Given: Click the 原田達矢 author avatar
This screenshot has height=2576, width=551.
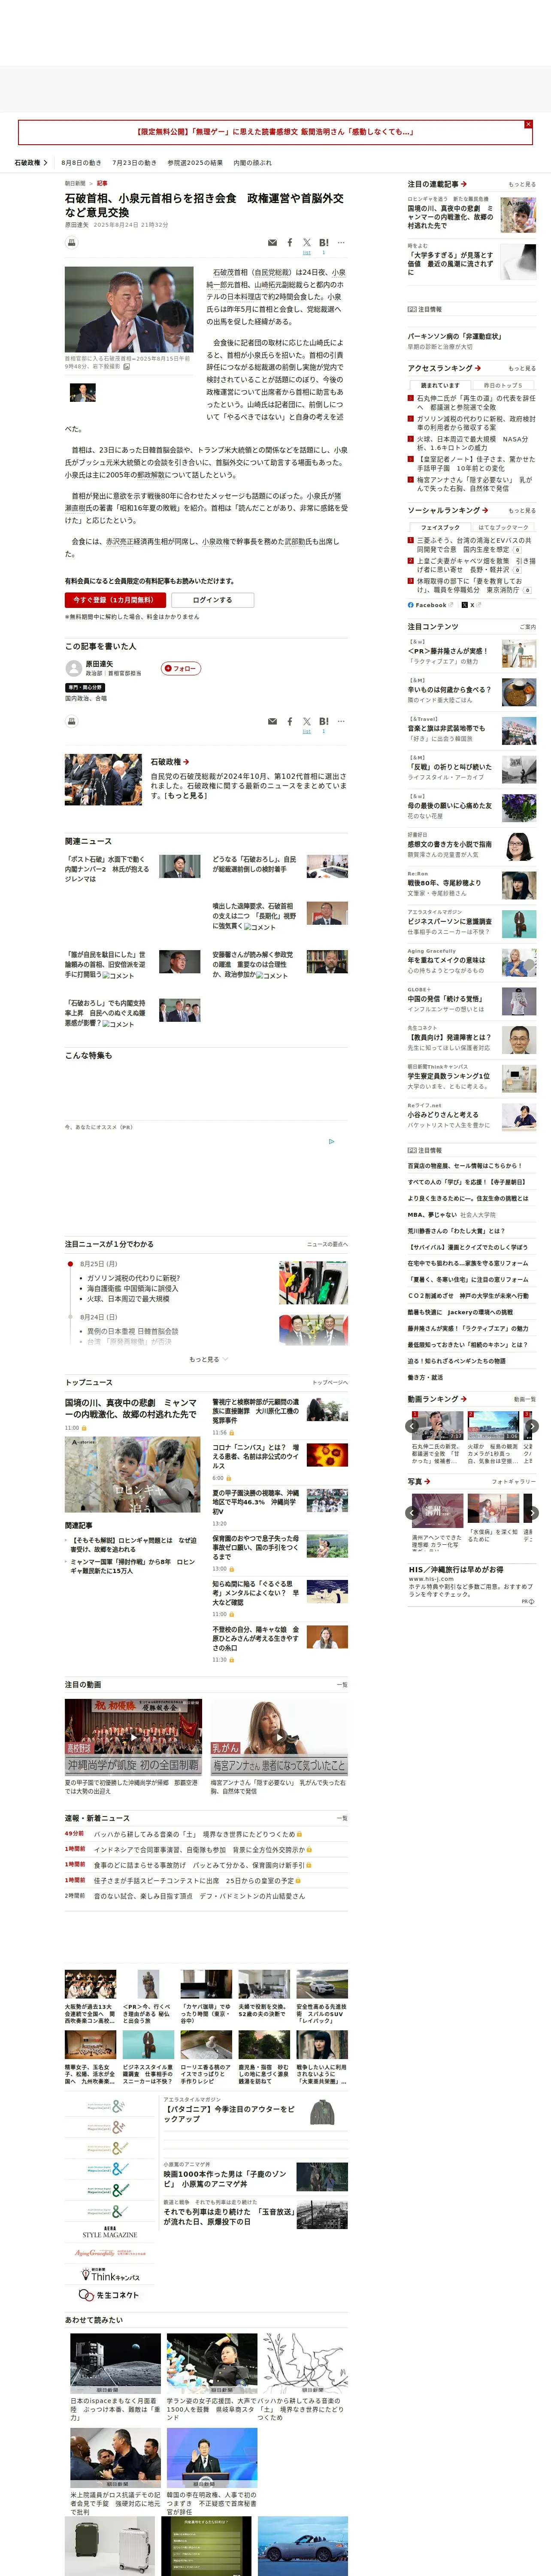Looking at the screenshot, I should [x=73, y=668].
